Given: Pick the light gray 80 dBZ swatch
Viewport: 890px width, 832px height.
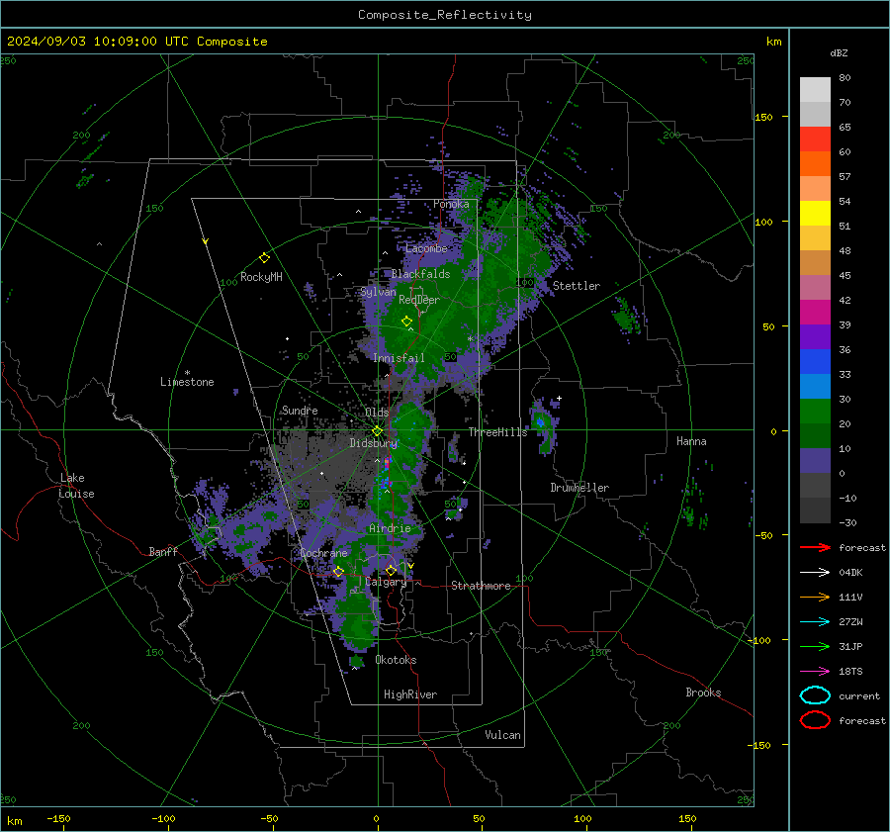Looking at the screenshot, I should [x=815, y=89].
